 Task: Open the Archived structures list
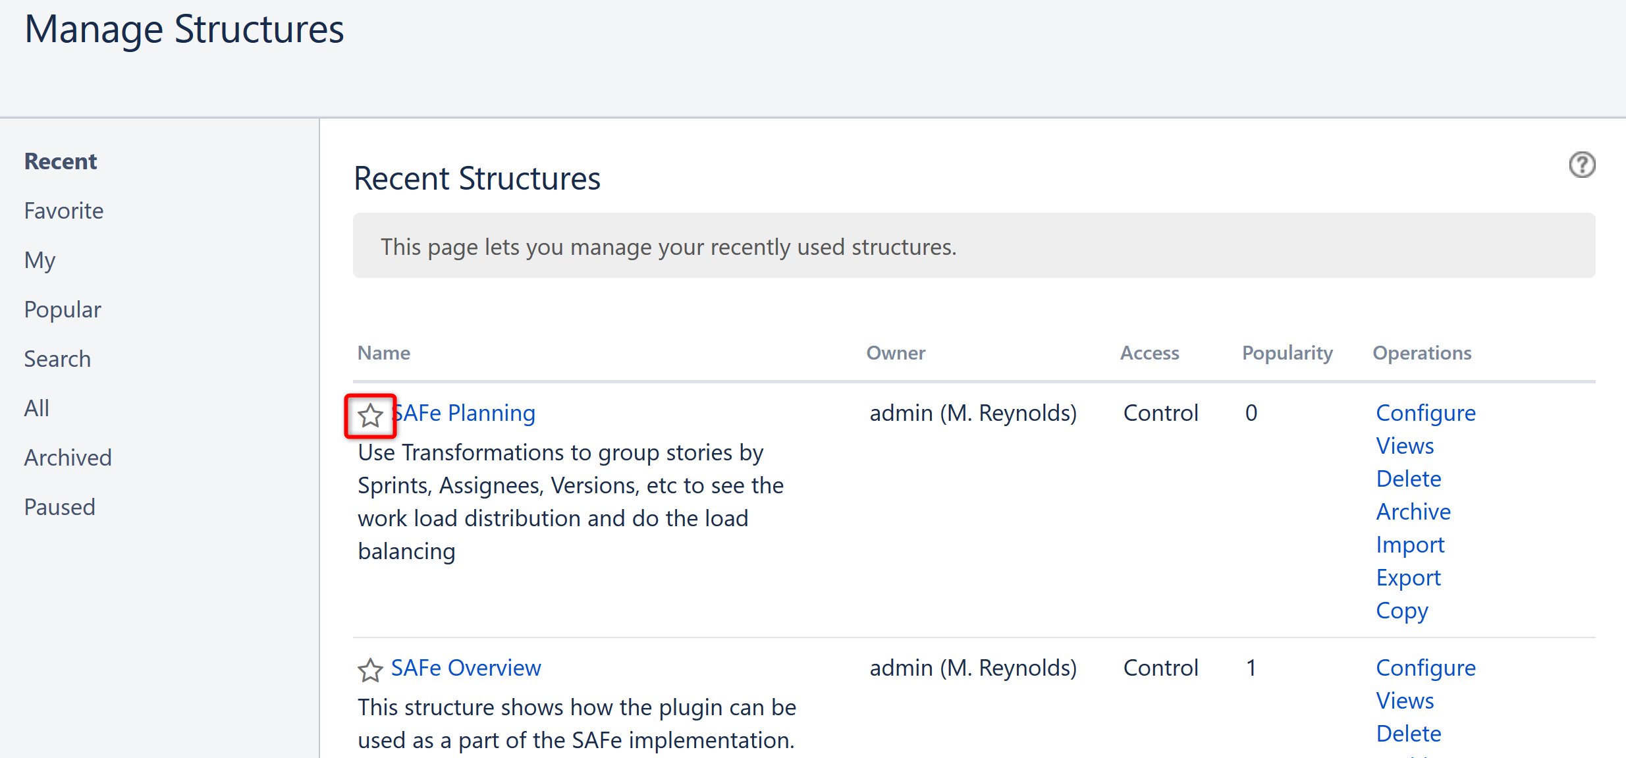tap(68, 458)
